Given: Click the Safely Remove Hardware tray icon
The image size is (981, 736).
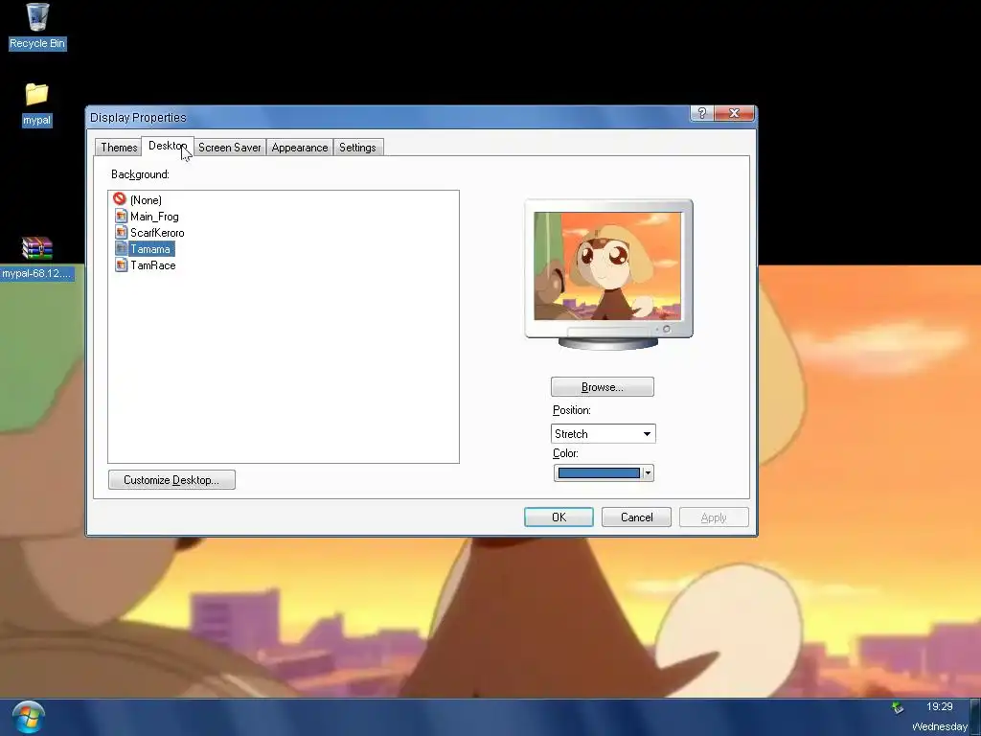Looking at the screenshot, I should 898,708.
